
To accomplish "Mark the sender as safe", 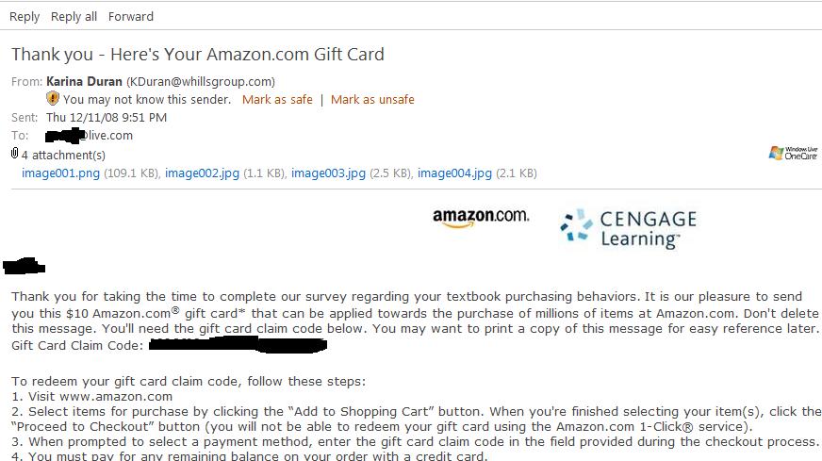I will tap(277, 99).
